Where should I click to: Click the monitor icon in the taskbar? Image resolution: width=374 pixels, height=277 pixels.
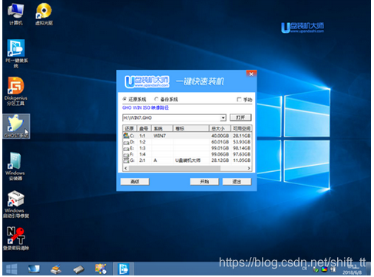tap(34, 269)
